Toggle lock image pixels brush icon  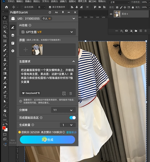[x=121, y=7]
